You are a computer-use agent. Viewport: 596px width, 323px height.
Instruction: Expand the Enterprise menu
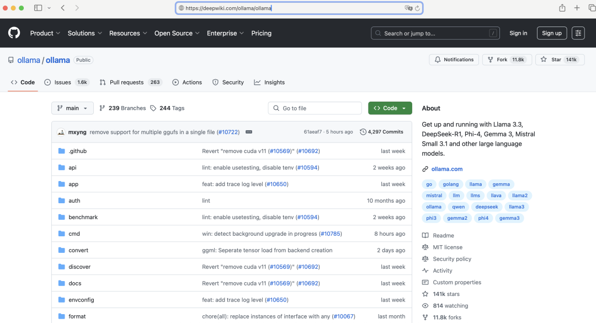[x=225, y=33]
